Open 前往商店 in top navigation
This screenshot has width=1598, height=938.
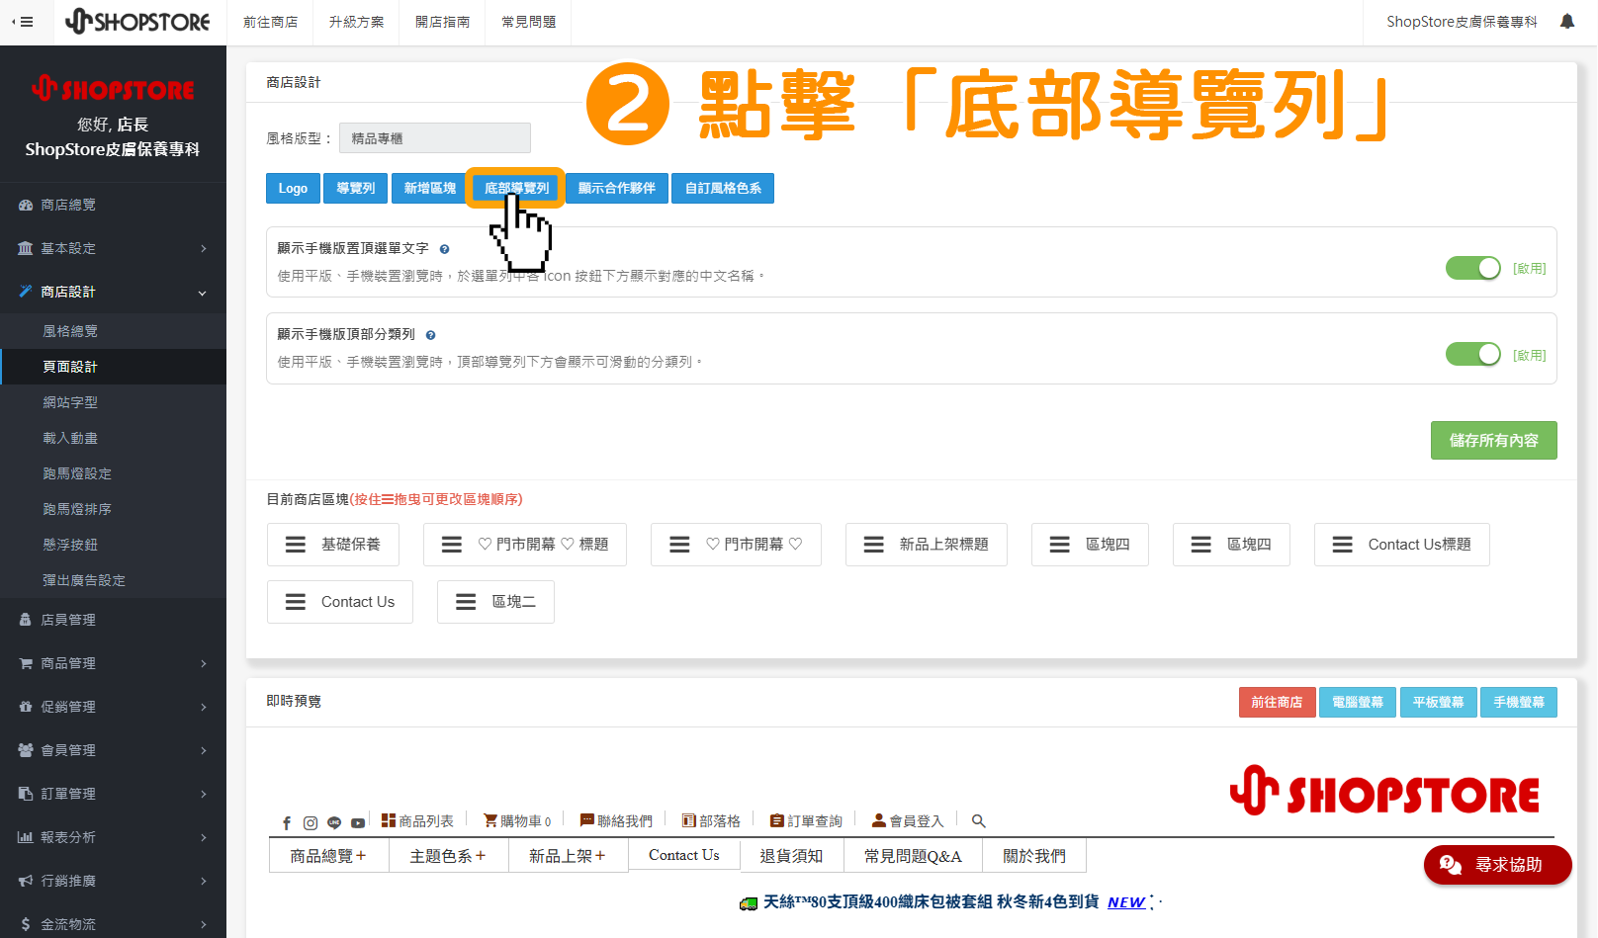tap(270, 22)
